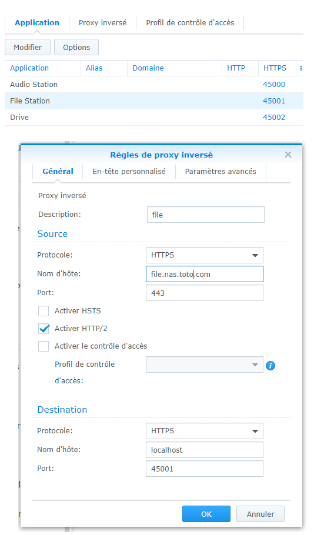
Task: Tick Activer le contrôle d'accès checkbox
Action: point(44,346)
